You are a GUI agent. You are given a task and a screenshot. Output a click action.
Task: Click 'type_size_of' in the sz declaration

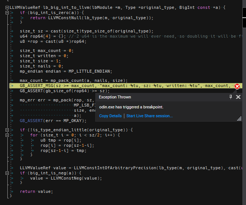pos(97,31)
